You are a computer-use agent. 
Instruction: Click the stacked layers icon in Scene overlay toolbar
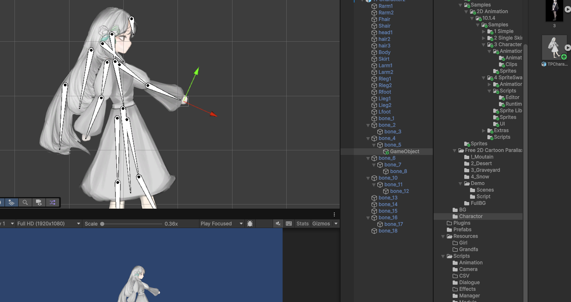12,202
